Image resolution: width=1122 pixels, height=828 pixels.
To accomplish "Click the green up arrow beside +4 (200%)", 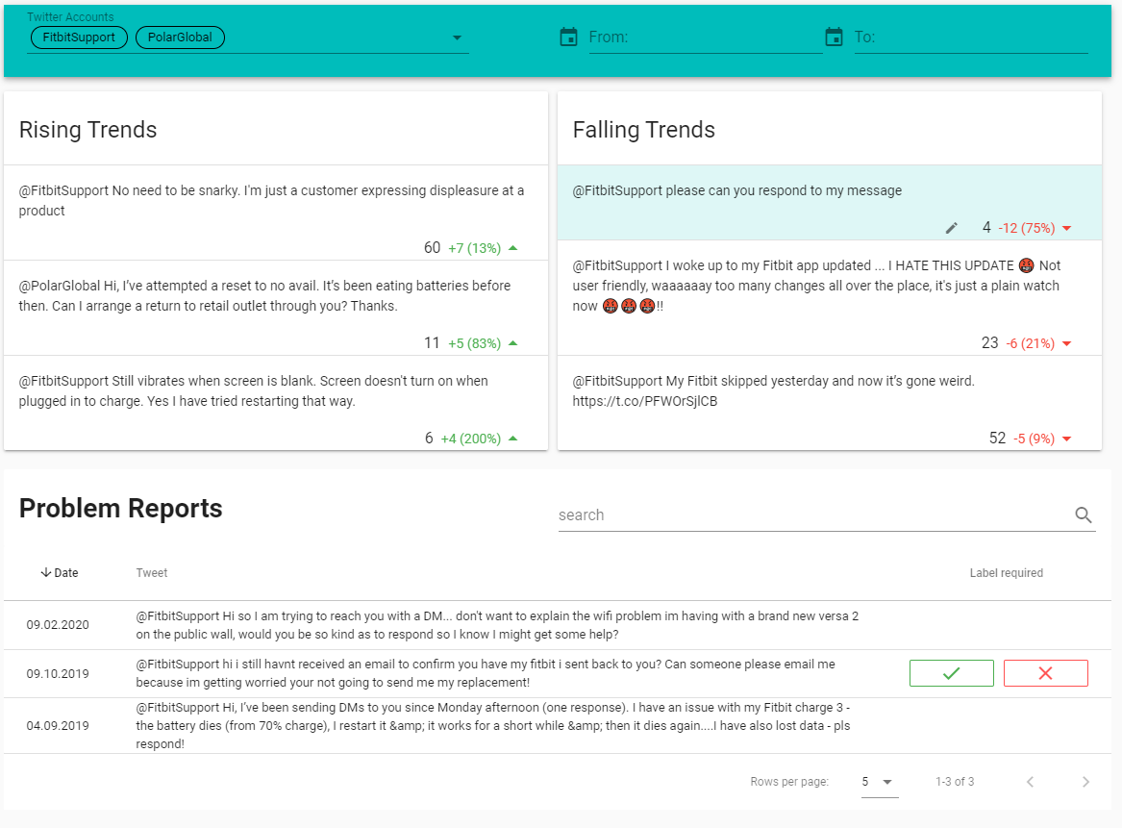I will pyautogui.click(x=513, y=439).
